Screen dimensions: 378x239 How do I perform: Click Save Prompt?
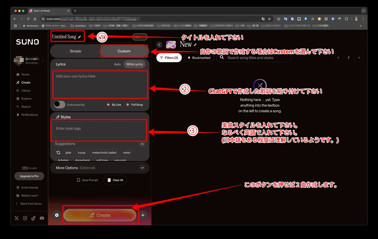click(87, 180)
